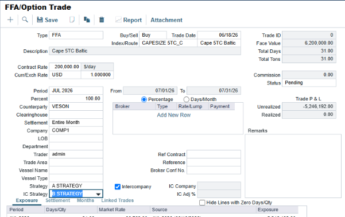Screen dimensions: 345x217
Task: Click the Face Value 6,200,000.00
Action: (x=309, y=43)
